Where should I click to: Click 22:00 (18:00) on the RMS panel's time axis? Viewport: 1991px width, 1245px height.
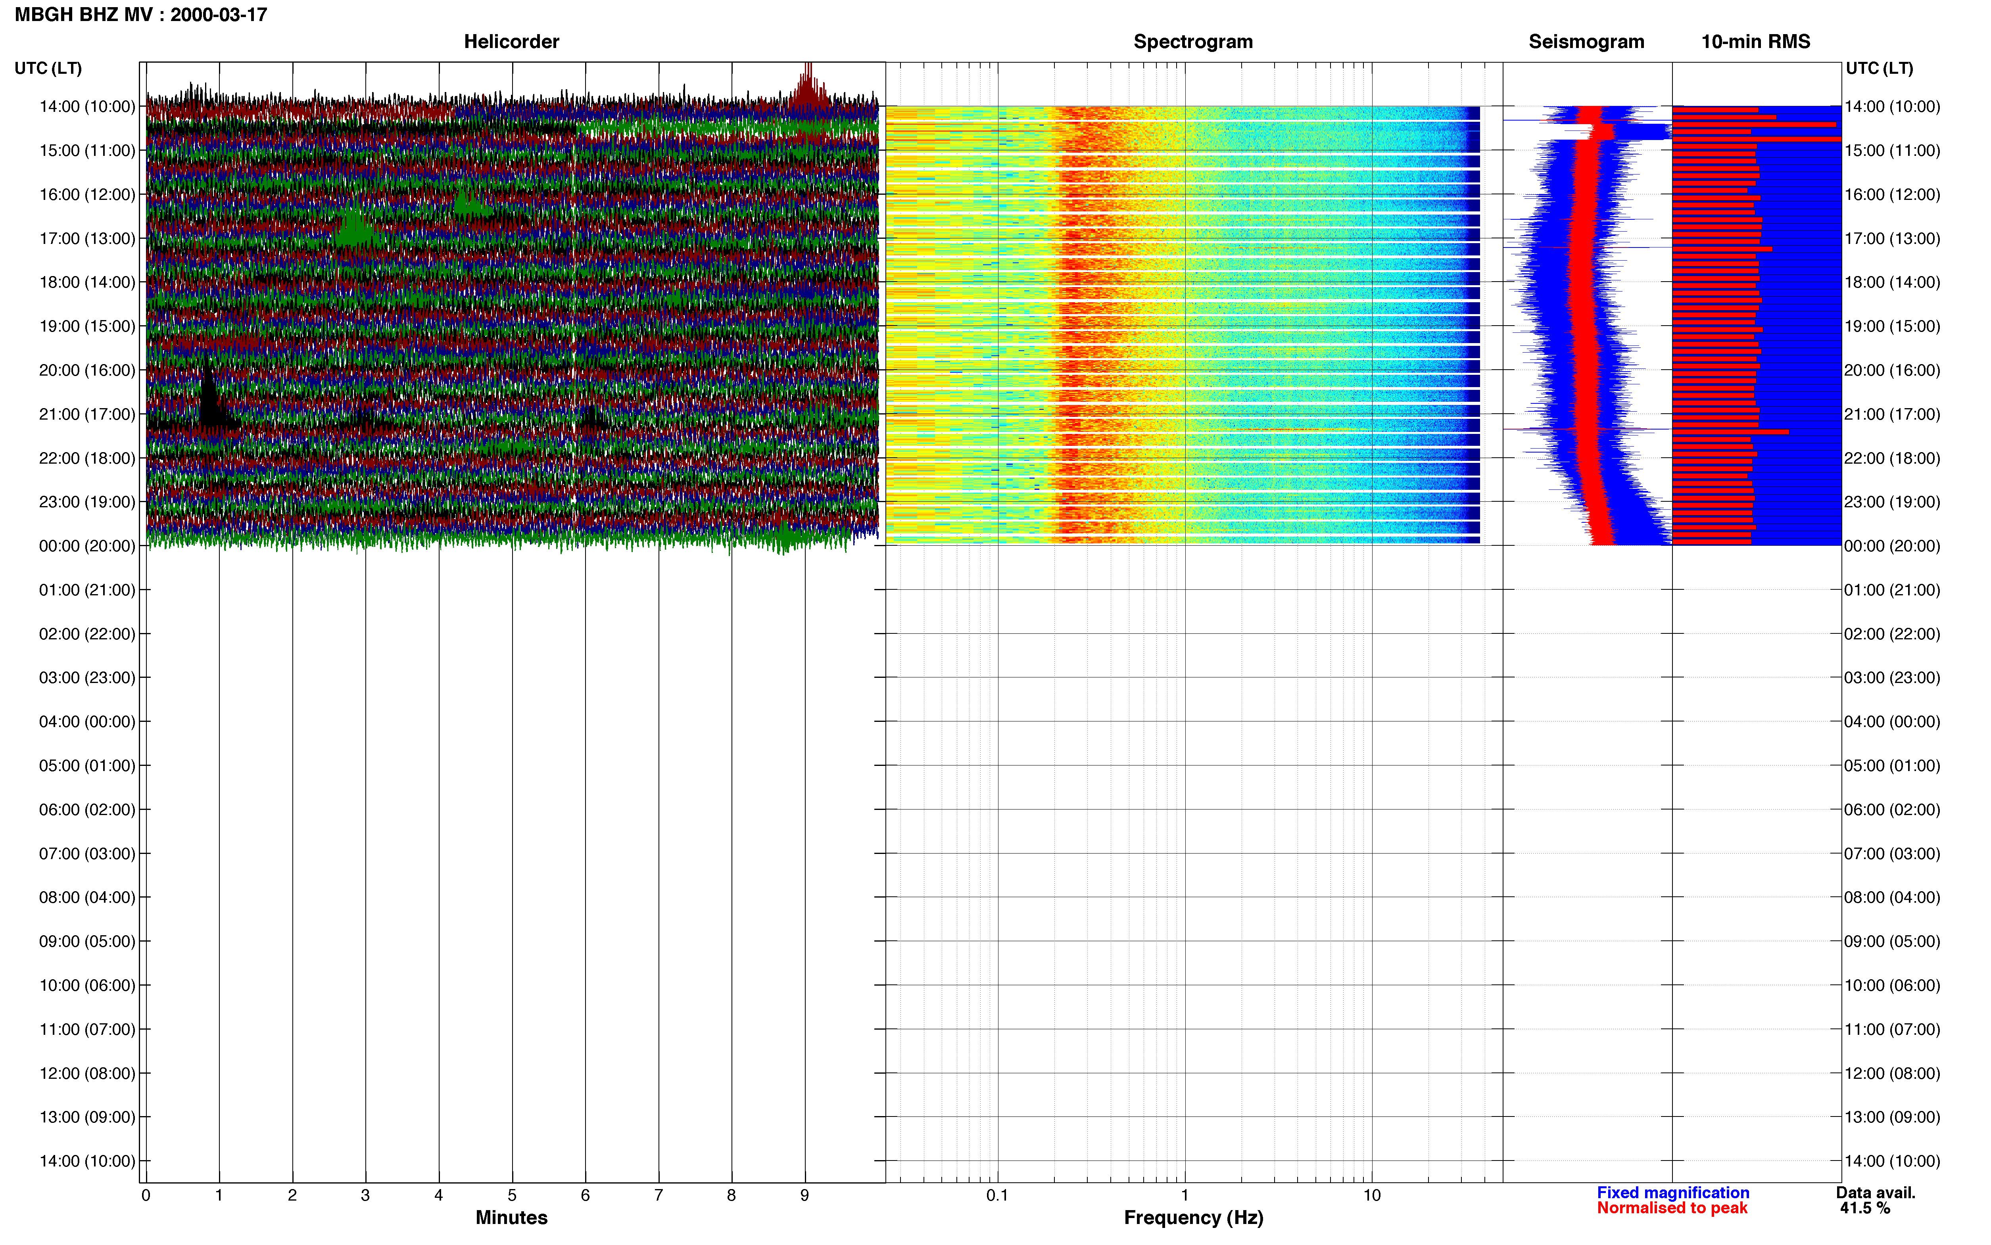[x=1892, y=458]
